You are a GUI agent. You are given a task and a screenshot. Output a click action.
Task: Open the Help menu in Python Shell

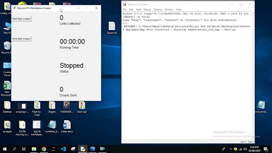pos(178,10)
